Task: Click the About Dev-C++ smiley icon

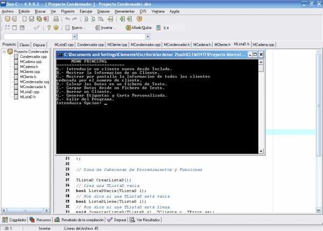Action: coord(56,27)
